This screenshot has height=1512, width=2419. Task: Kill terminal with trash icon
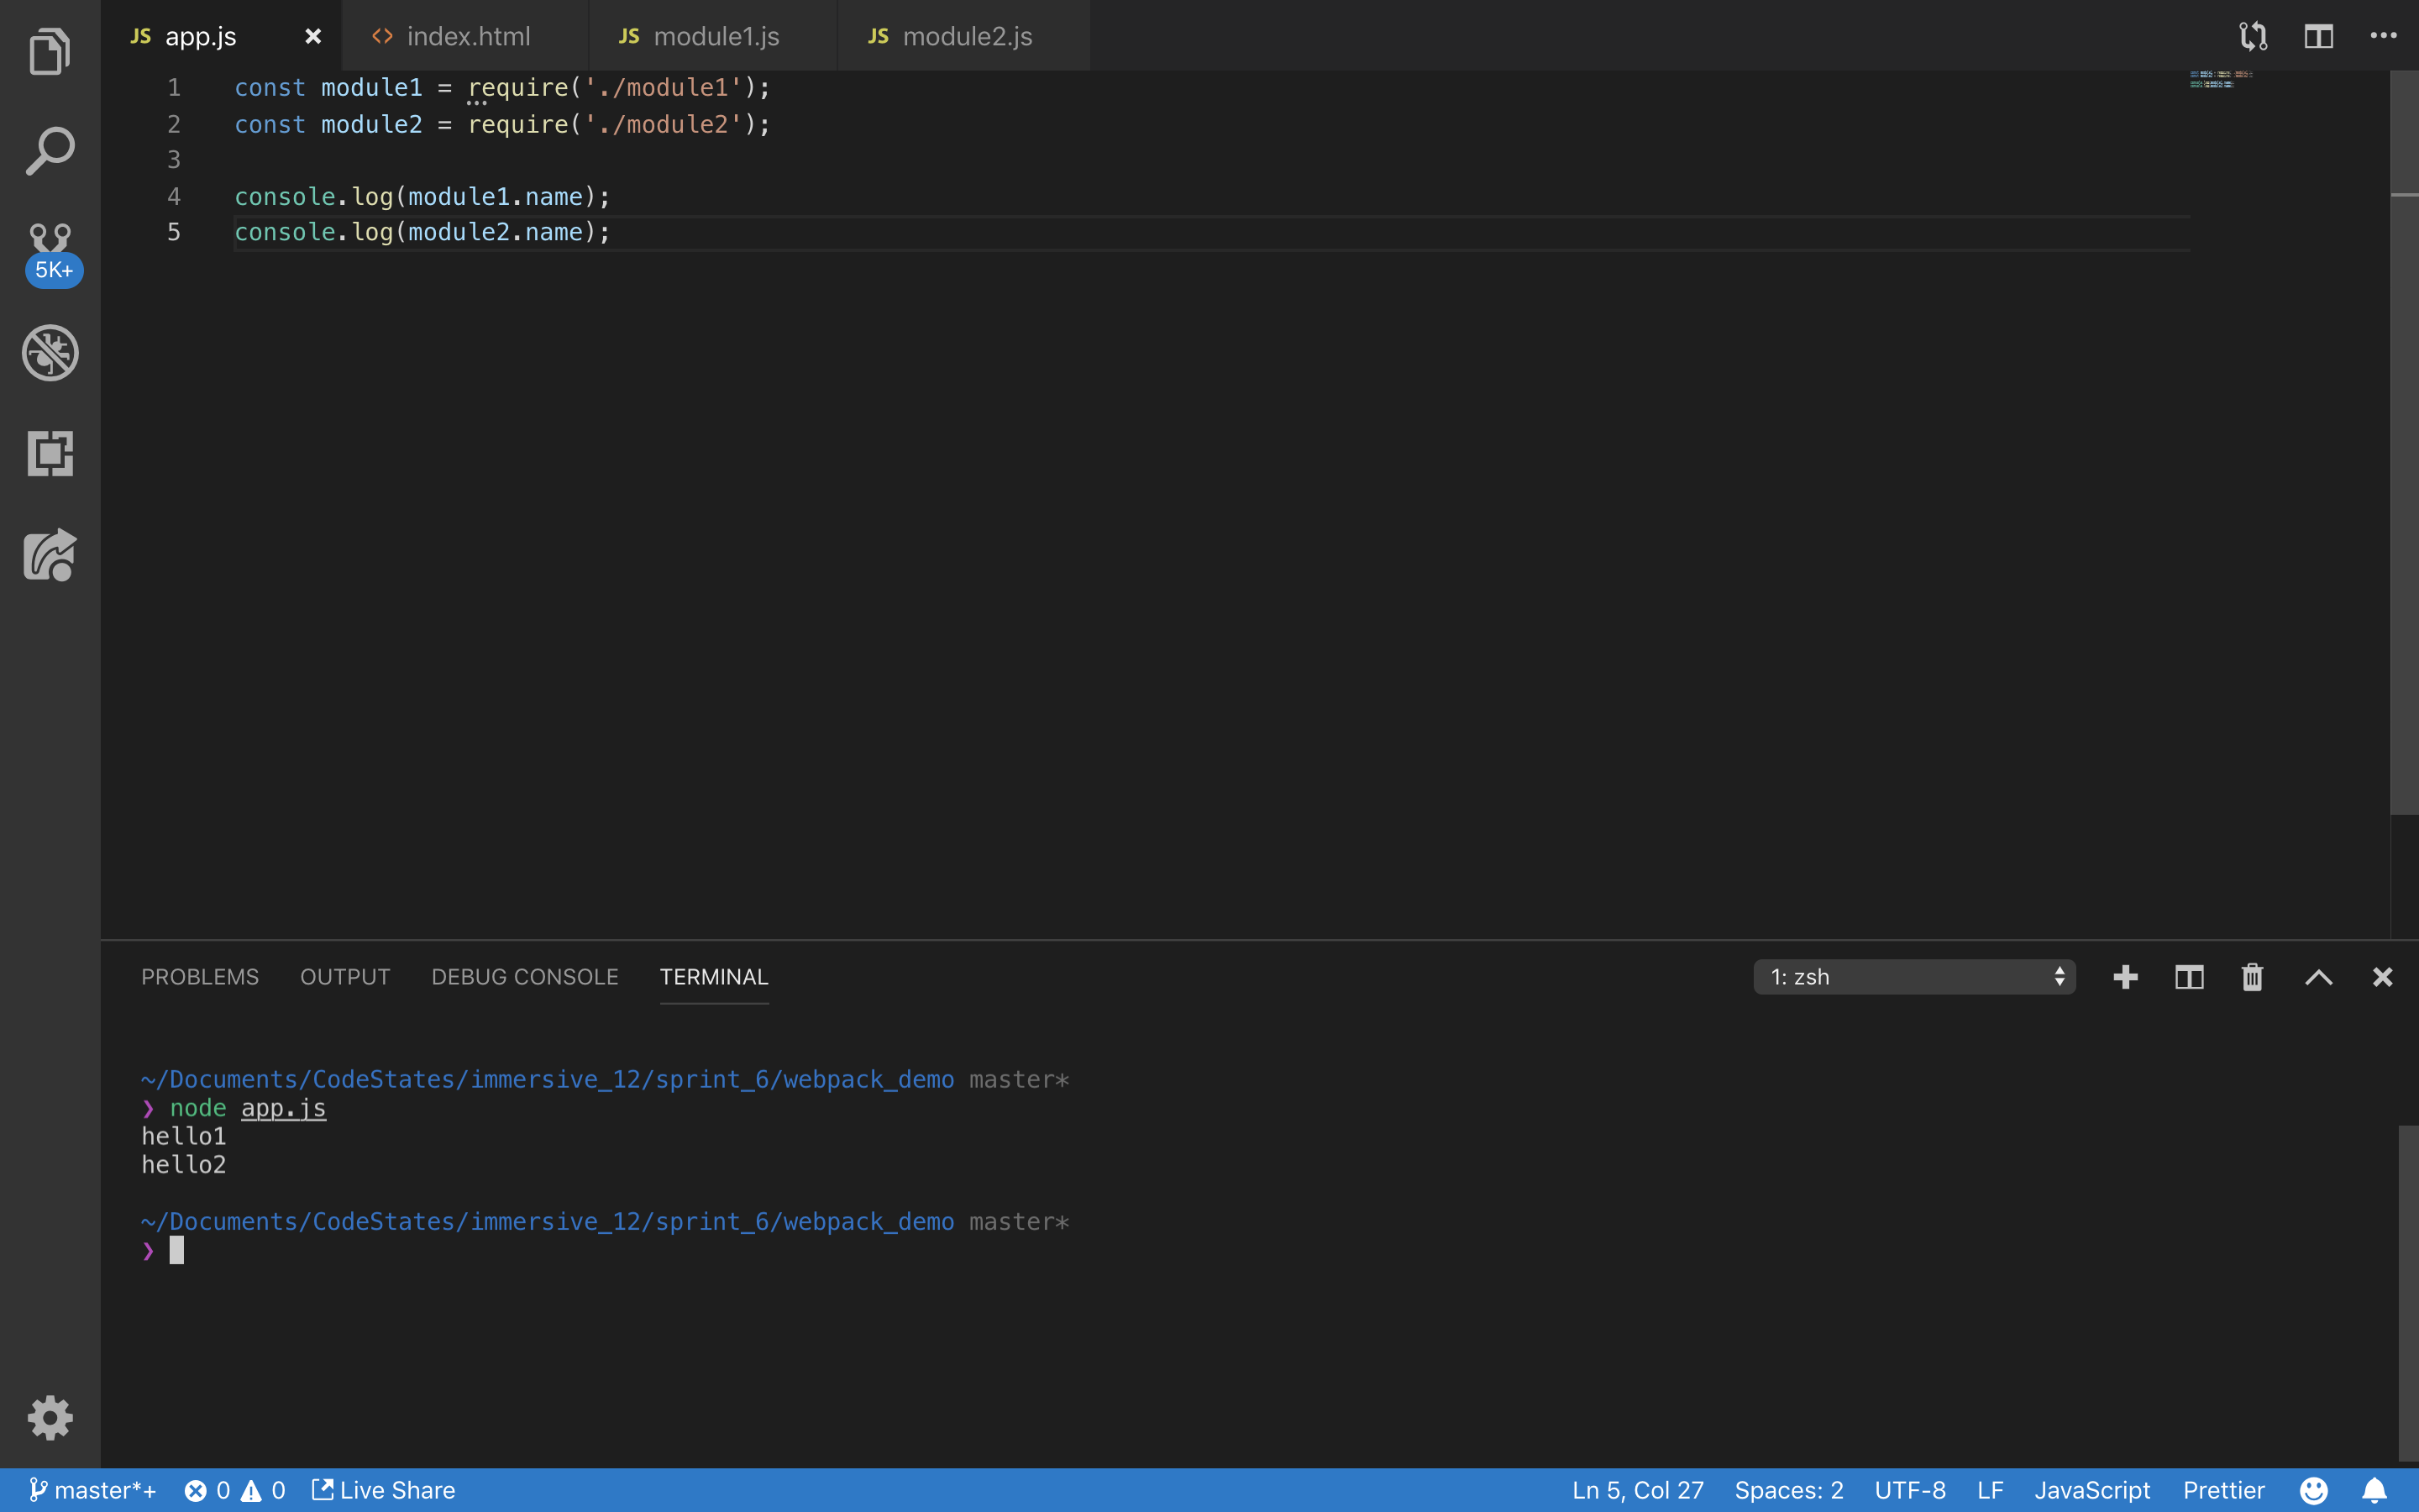click(x=2252, y=977)
